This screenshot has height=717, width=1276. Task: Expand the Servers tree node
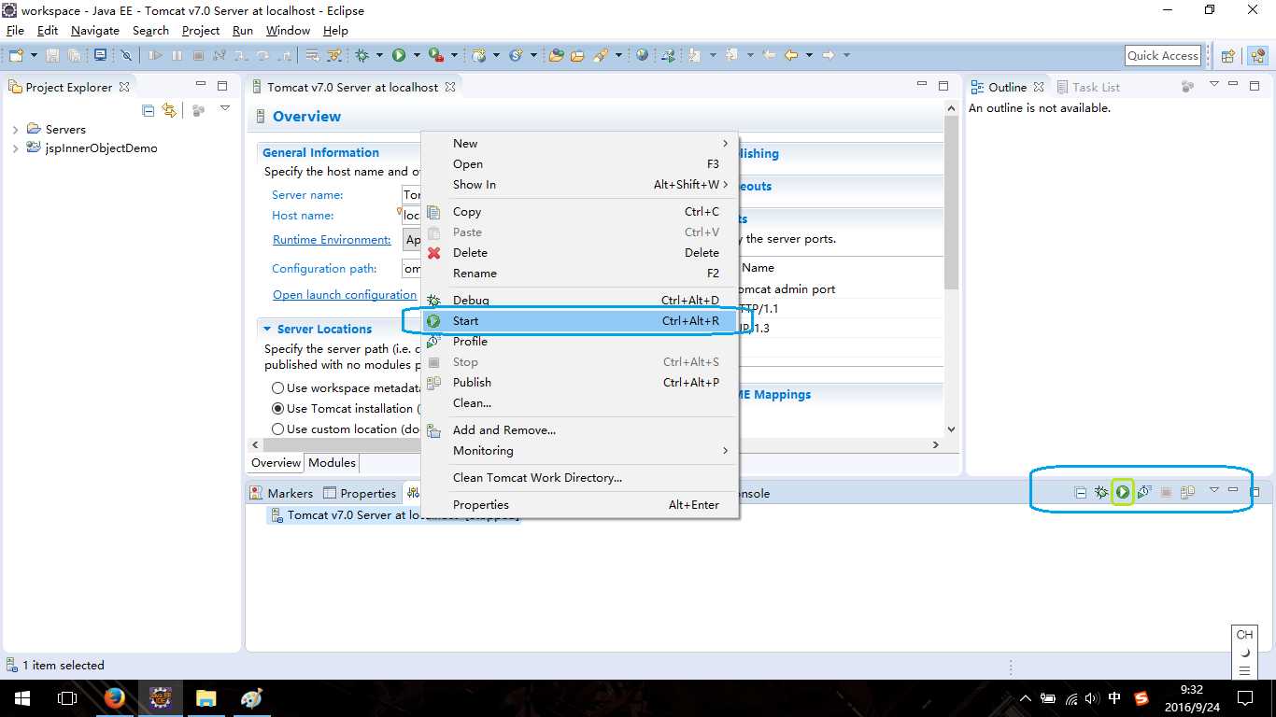(15, 130)
